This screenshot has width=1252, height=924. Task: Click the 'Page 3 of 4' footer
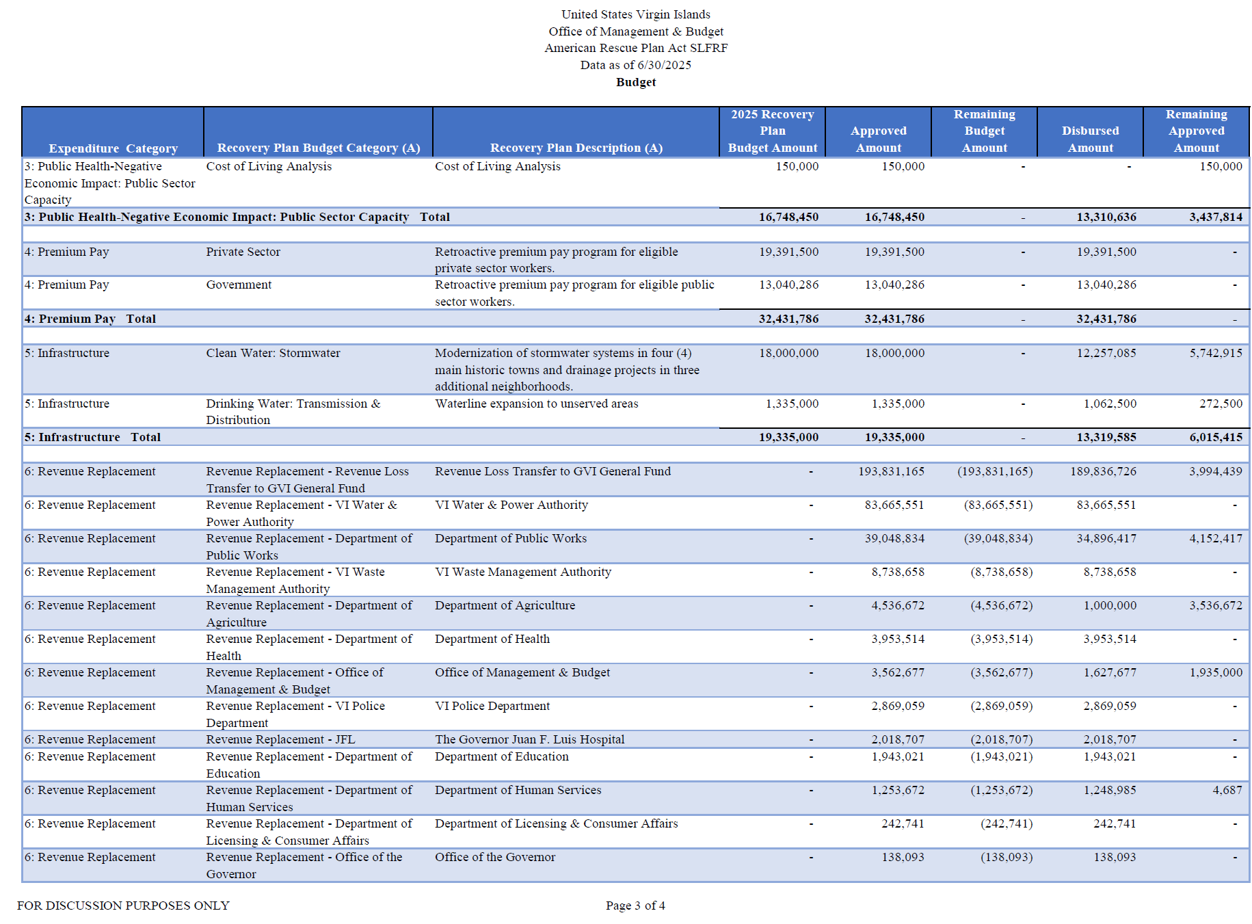[x=635, y=906]
